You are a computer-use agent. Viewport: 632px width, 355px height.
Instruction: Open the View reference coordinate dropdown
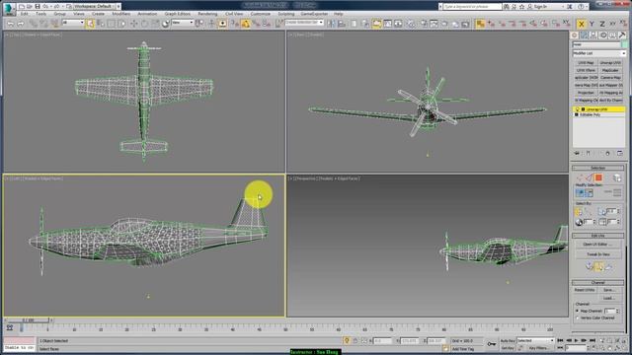182,23
